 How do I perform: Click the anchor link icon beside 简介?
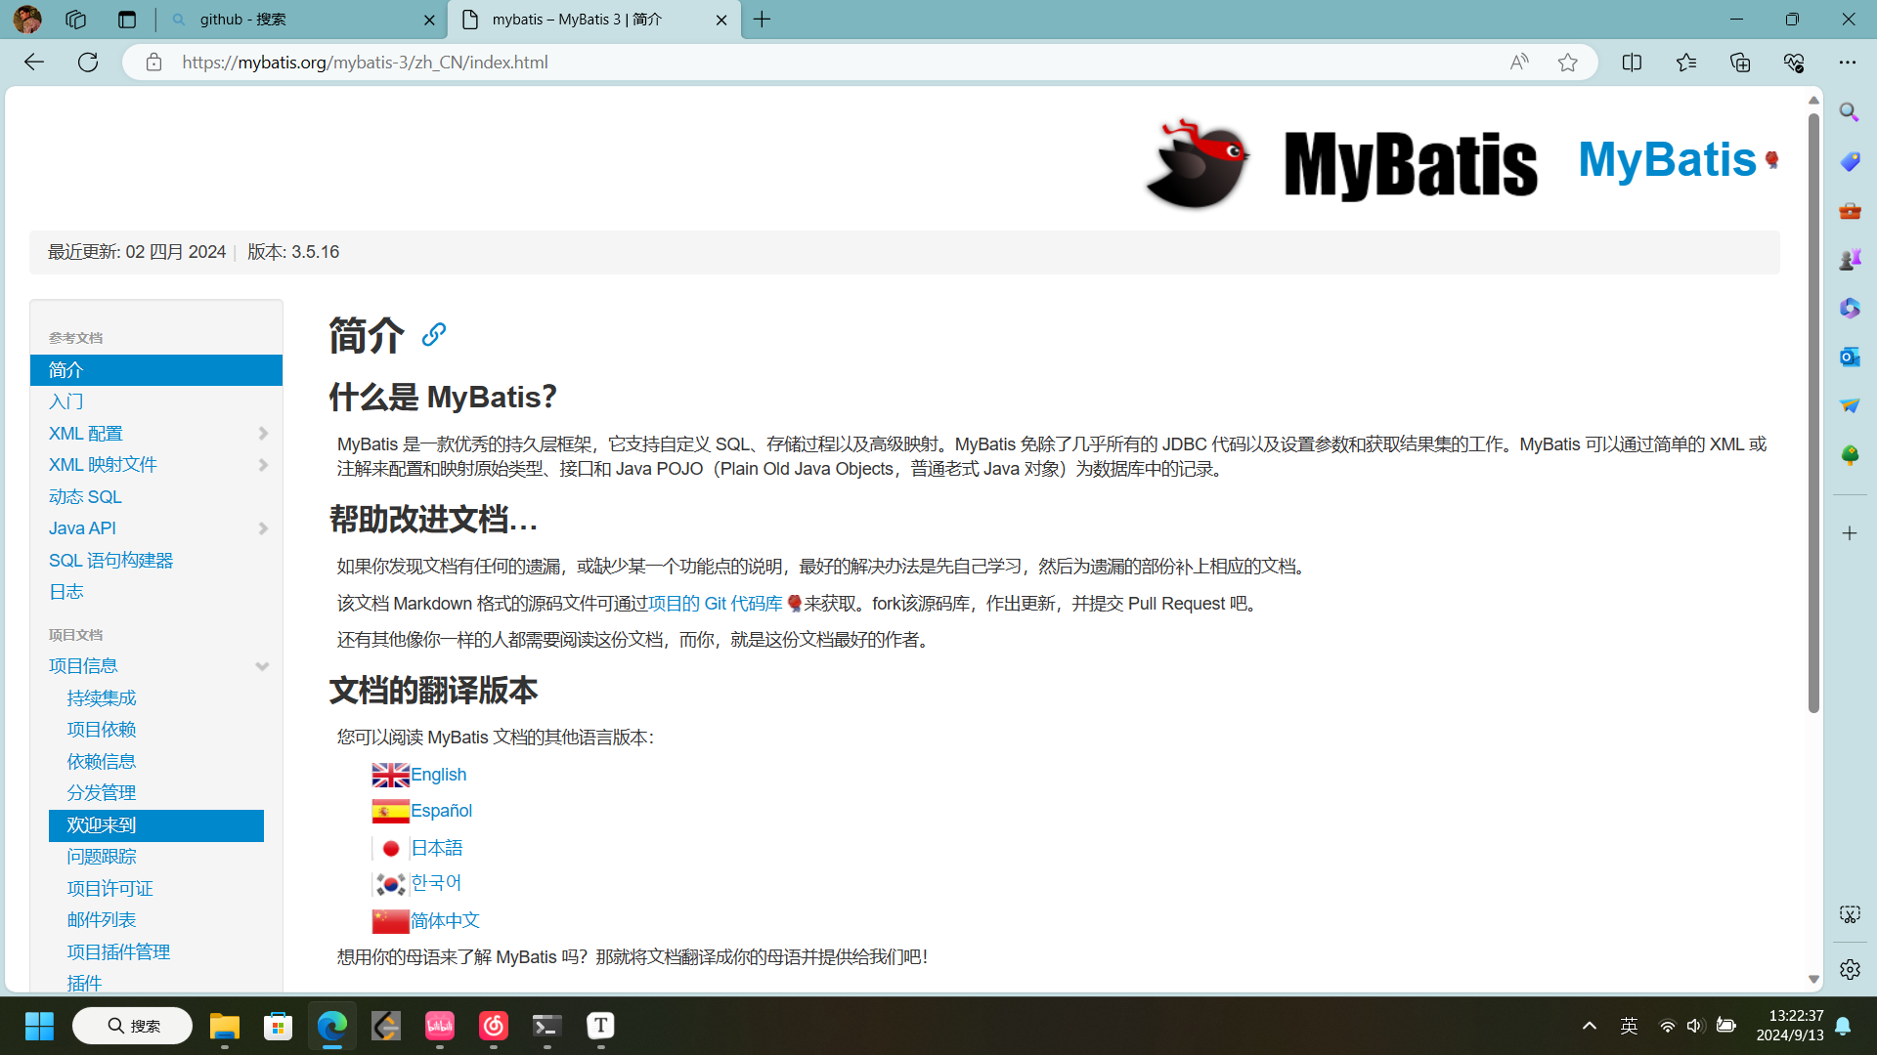[433, 335]
